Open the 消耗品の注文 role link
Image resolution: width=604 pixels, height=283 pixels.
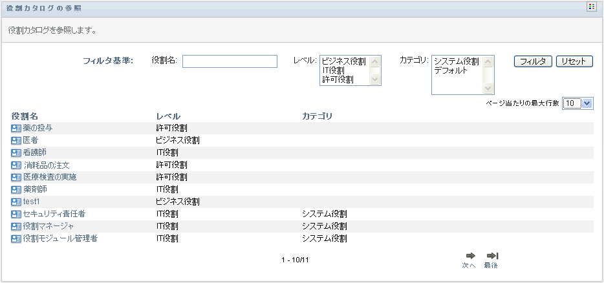click(x=46, y=165)
